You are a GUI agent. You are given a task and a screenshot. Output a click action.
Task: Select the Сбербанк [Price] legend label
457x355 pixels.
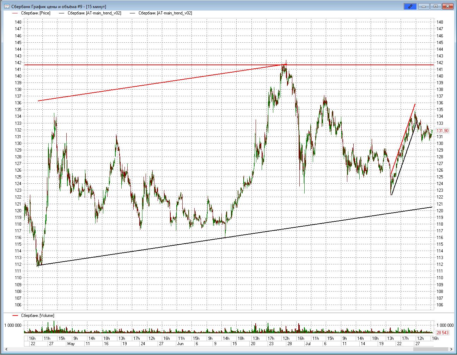[36, 13]
